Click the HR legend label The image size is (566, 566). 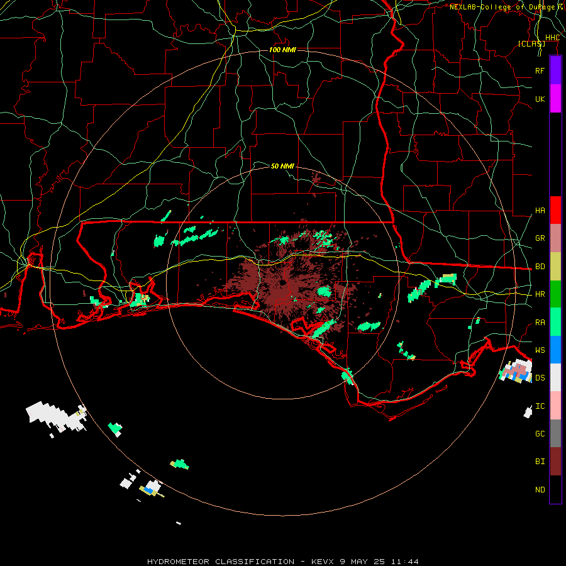(540, 294)
